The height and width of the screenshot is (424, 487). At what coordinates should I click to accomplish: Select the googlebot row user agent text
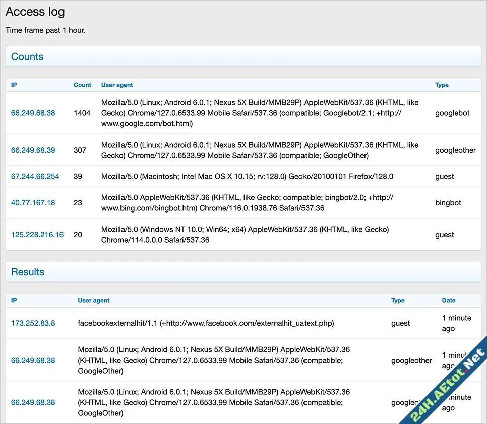[x=260, y=113]
